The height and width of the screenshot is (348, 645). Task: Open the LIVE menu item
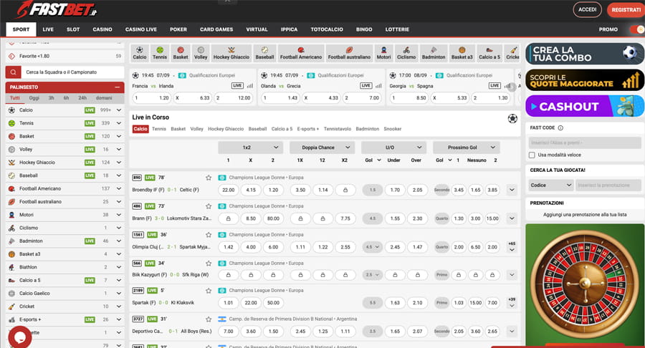pos(48,29)
